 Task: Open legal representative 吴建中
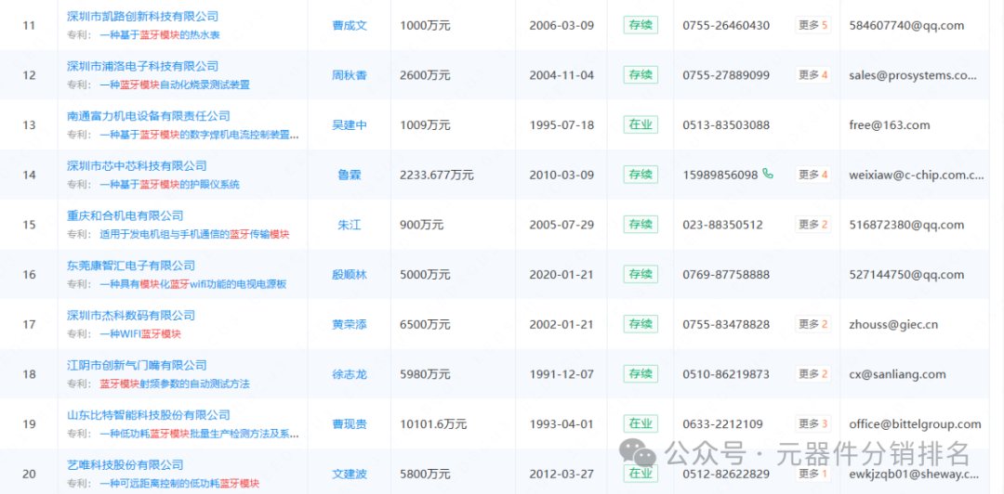tap(350, 125)
